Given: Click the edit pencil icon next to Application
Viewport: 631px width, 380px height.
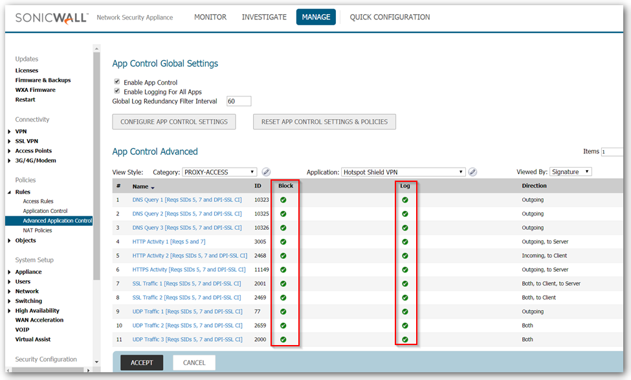Looking at the screenshot, I should 473,172.
